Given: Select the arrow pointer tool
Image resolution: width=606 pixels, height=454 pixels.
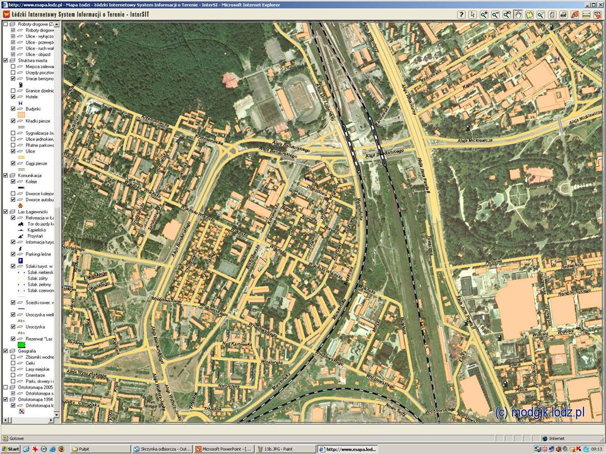Looking at the screenshot, I should pos(472,15).
